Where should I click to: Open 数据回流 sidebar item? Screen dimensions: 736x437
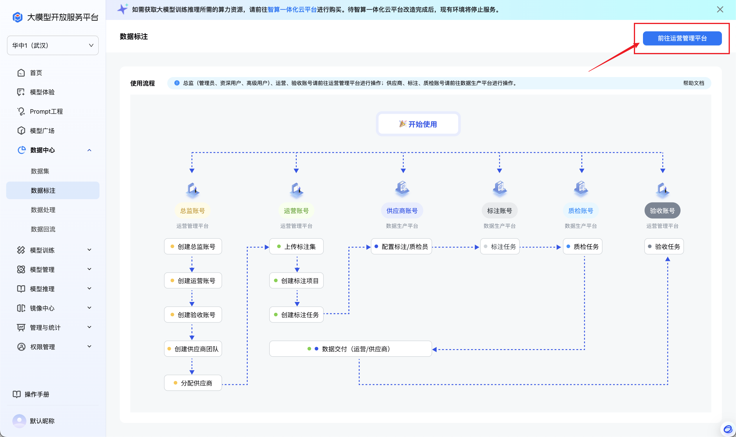pyautogui.click(x=43, y=229)
